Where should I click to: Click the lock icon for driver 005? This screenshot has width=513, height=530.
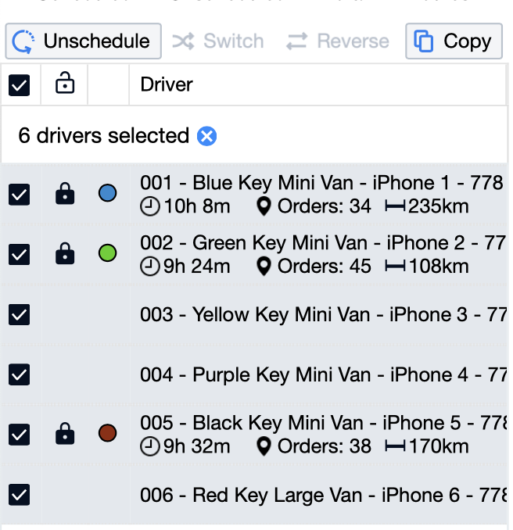[66, 433]
